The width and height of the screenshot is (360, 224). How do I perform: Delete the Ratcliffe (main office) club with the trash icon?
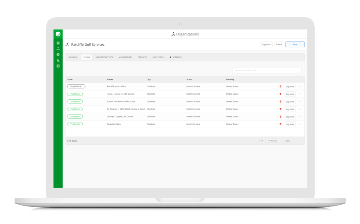pyautogui.click(x=280, y=86)
